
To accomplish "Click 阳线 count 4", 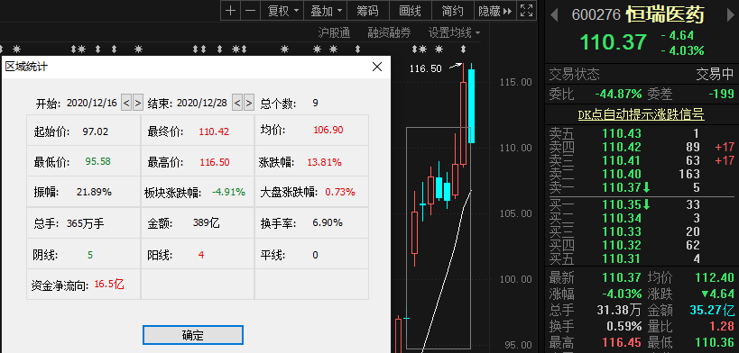I will [x=201, y=255].
